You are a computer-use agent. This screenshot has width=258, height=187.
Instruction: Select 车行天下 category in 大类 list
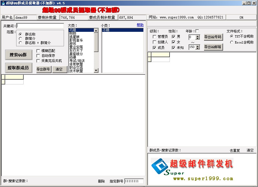(81, 51)
